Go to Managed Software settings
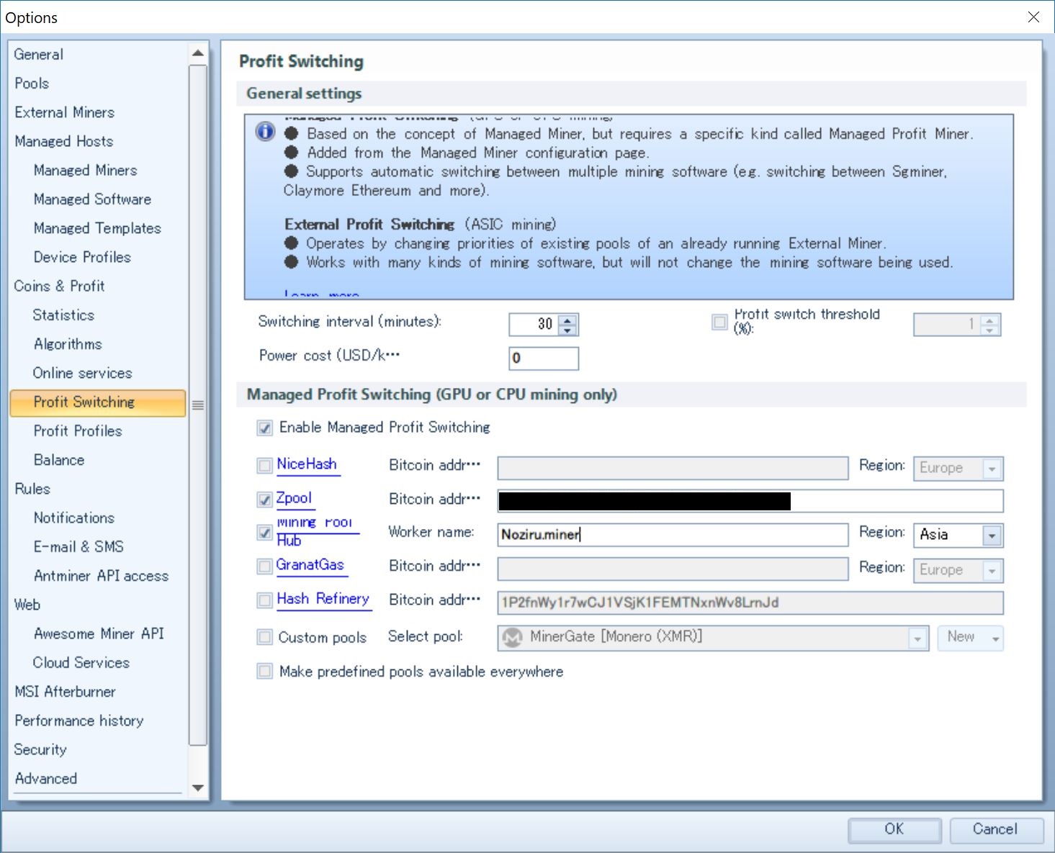 click(x=92, y=199)
